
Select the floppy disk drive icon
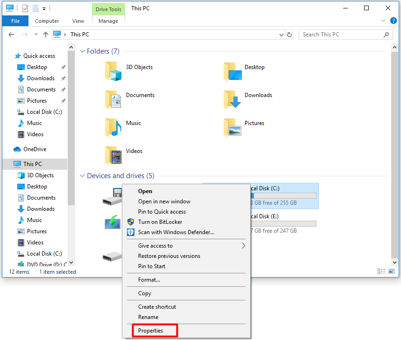113,197
